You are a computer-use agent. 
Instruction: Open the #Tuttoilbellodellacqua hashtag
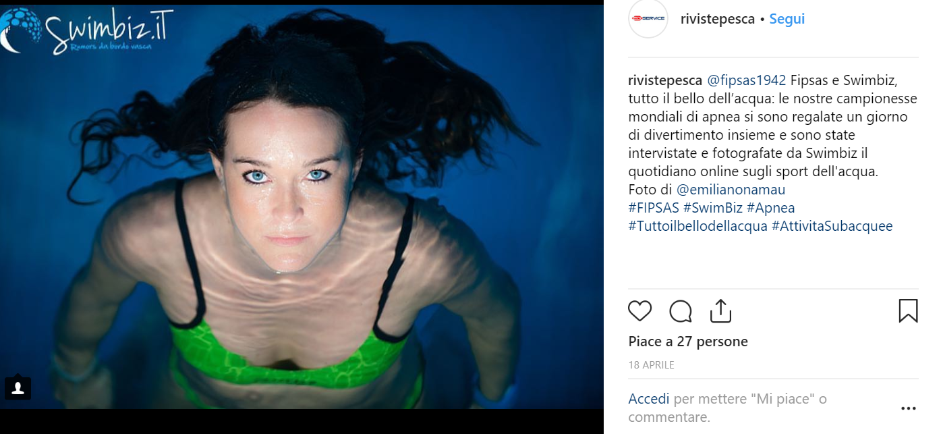(x=697, y=226)
